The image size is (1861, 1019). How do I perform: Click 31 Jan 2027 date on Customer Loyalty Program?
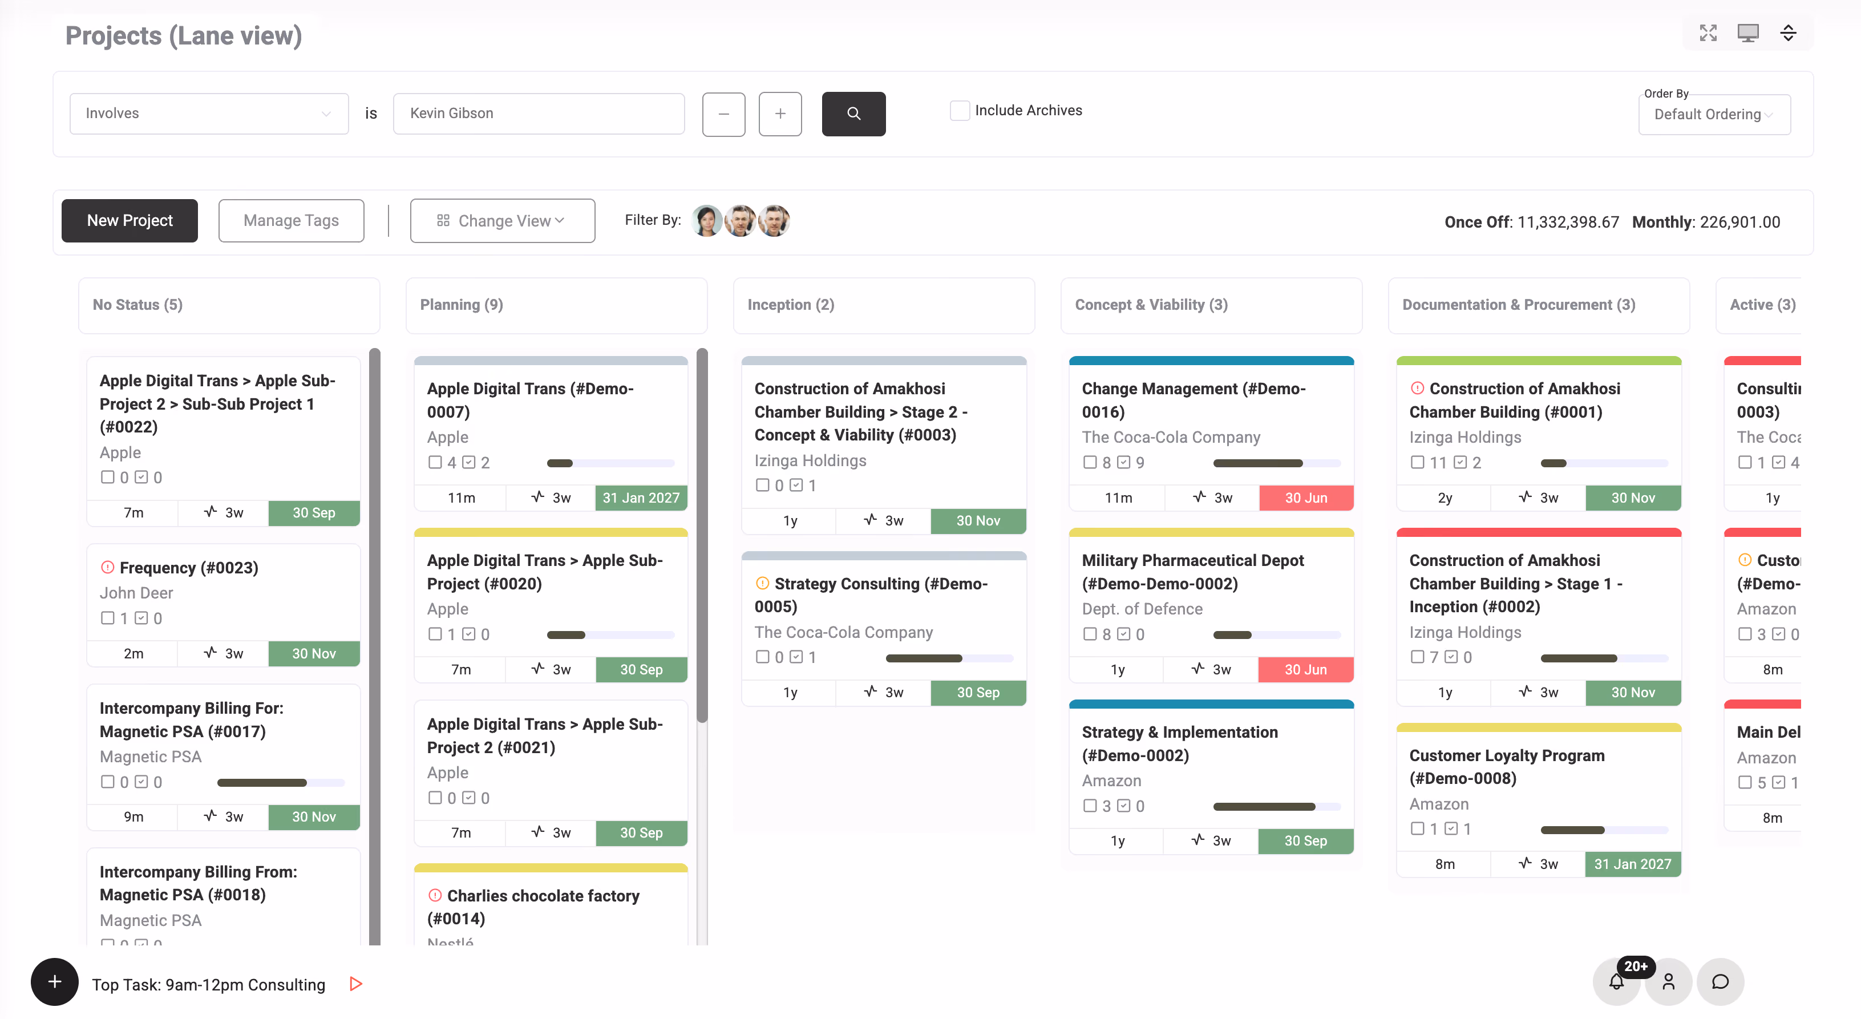click(x=1633, y=864)
